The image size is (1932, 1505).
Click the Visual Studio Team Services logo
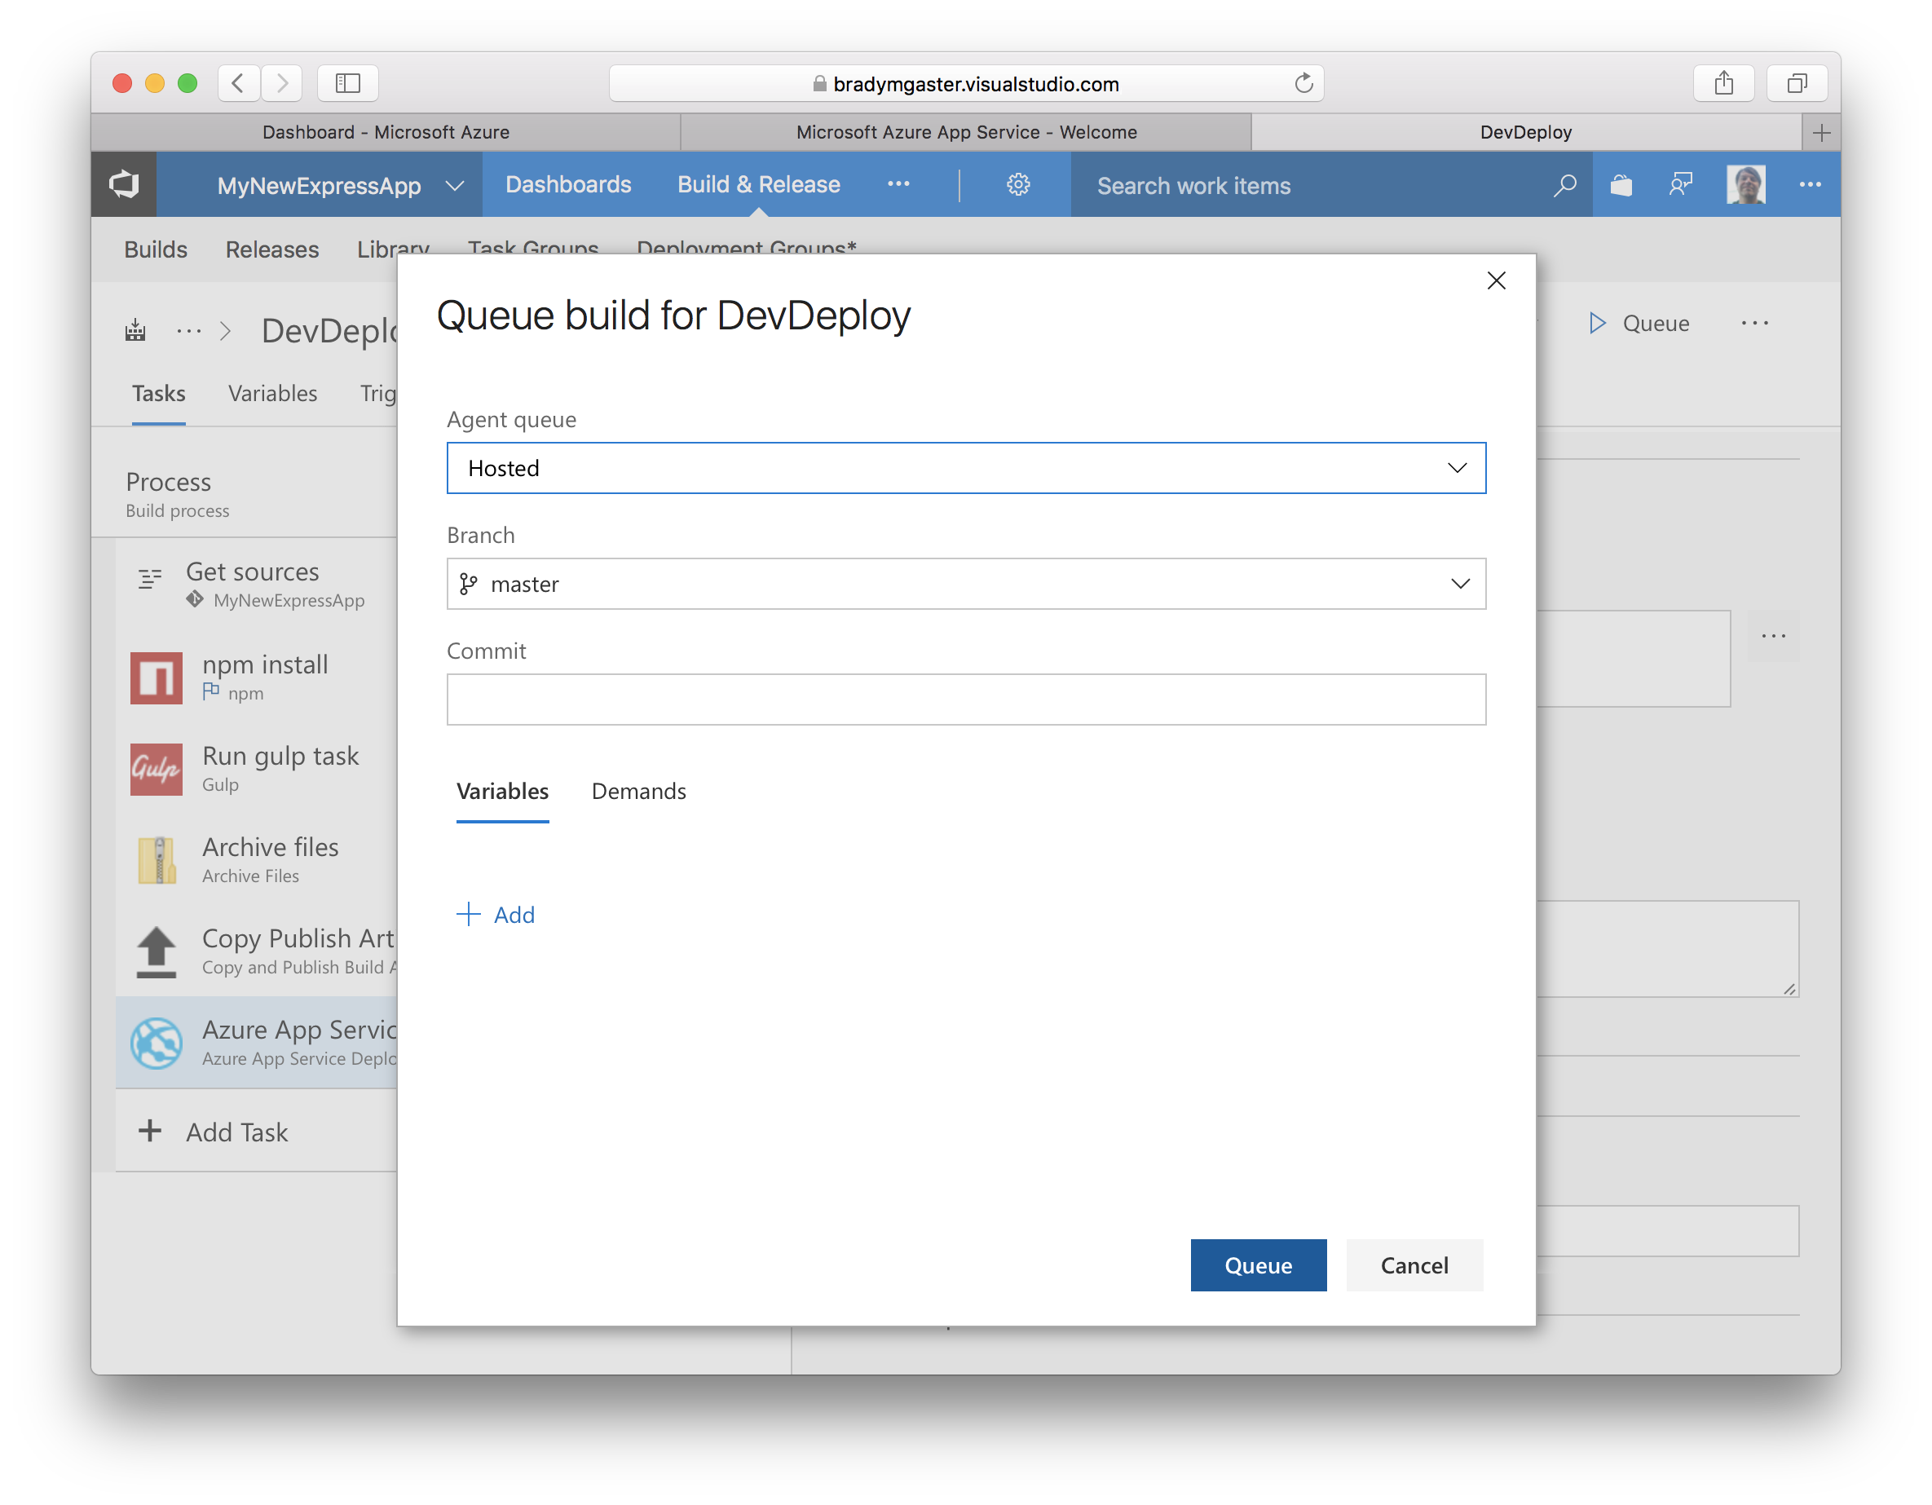pyautogui.click(x=124, y=184)
